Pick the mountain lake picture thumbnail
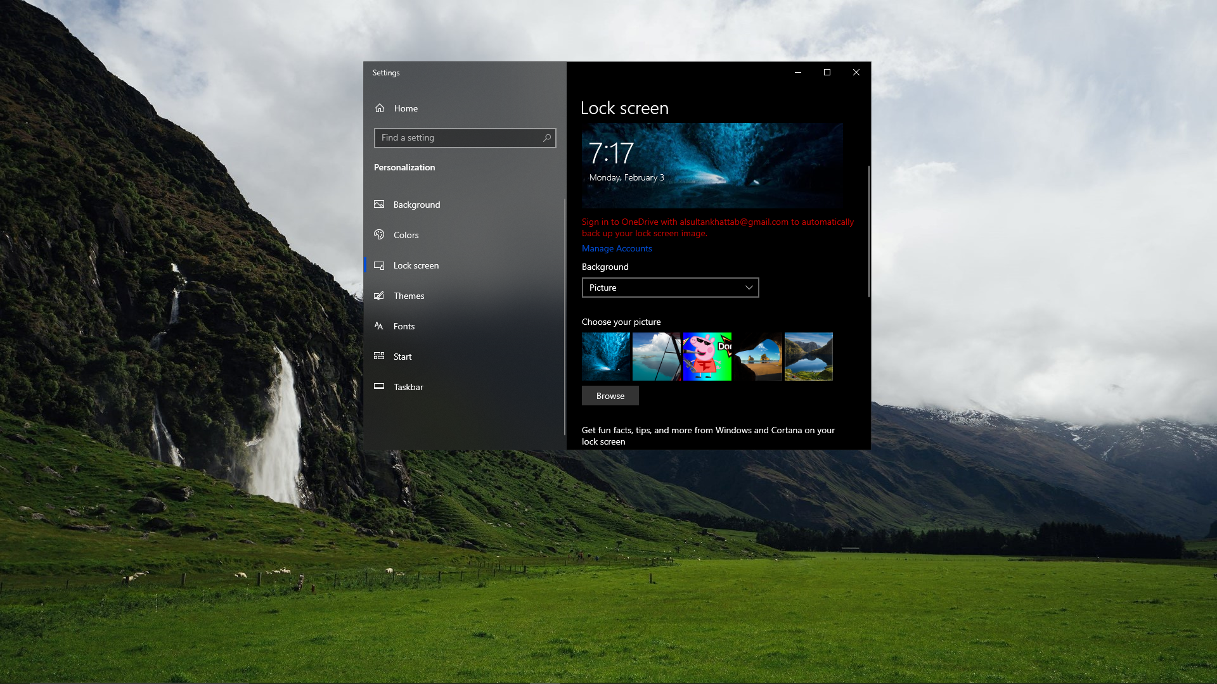 click(x=808, y=357)
